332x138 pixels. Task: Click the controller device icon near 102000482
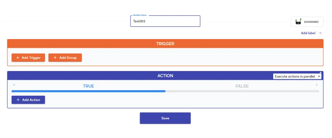point(298,22)
